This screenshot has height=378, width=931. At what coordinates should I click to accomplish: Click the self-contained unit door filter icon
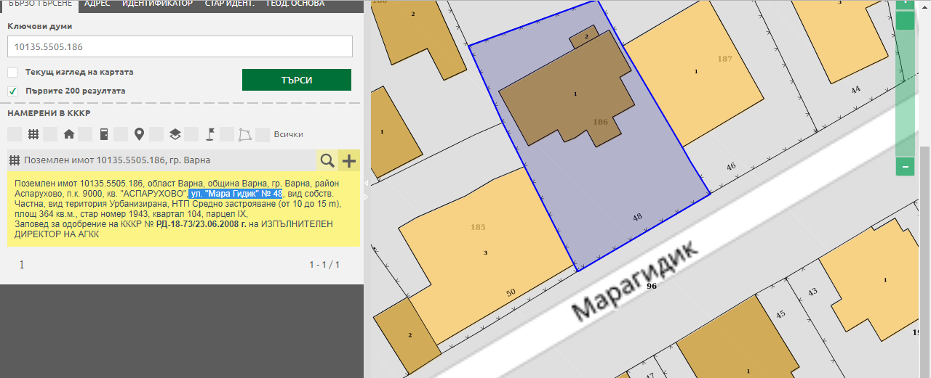tap(104, 134)
